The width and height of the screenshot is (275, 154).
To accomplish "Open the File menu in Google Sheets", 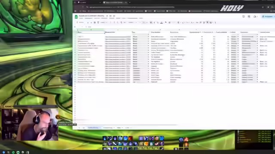I will coord(81,18).
